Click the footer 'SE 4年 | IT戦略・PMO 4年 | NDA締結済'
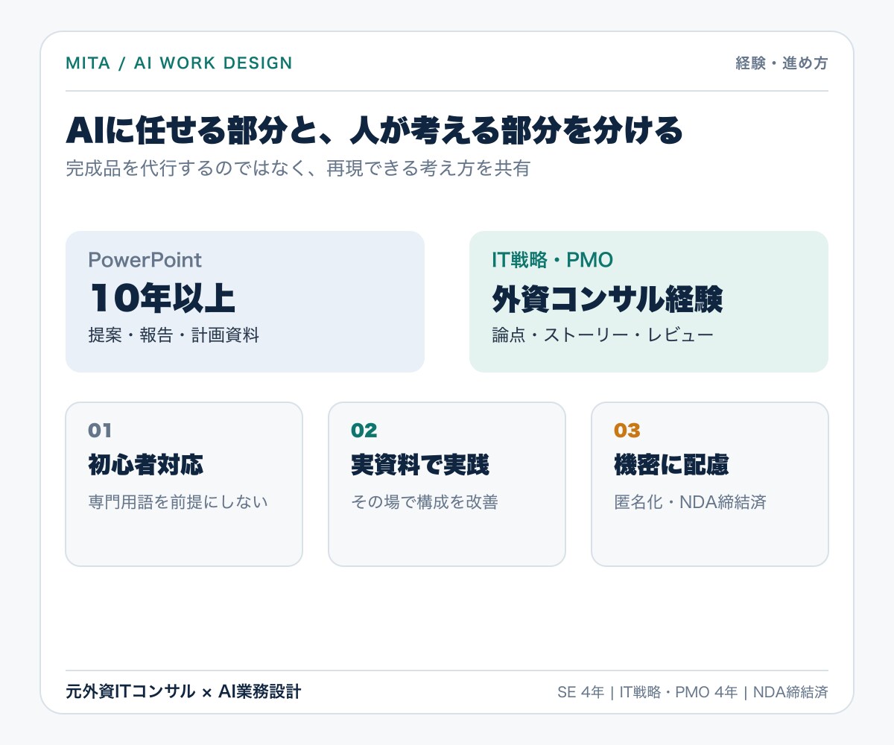The width and height of the screenshot is (894, 745). (693, 692)
